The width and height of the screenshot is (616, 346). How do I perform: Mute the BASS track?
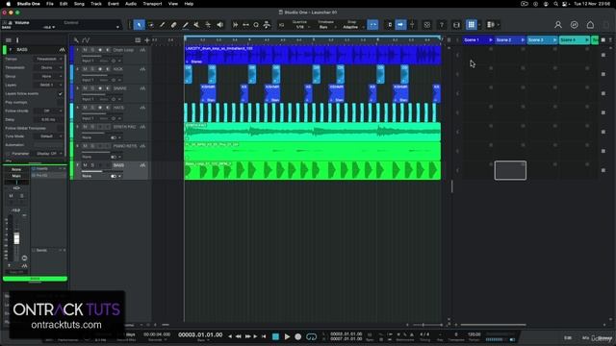pyautogui.click(x=85, y=165)
